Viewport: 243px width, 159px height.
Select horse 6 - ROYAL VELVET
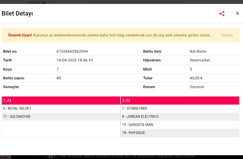tap(61, 108)
